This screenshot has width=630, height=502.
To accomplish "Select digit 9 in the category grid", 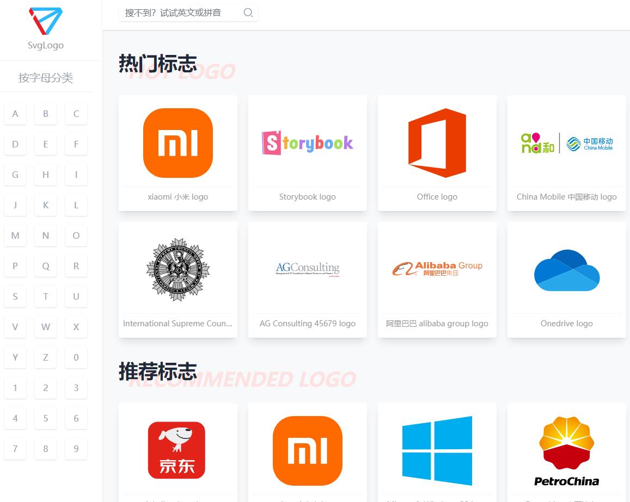I will pos(76,449).
